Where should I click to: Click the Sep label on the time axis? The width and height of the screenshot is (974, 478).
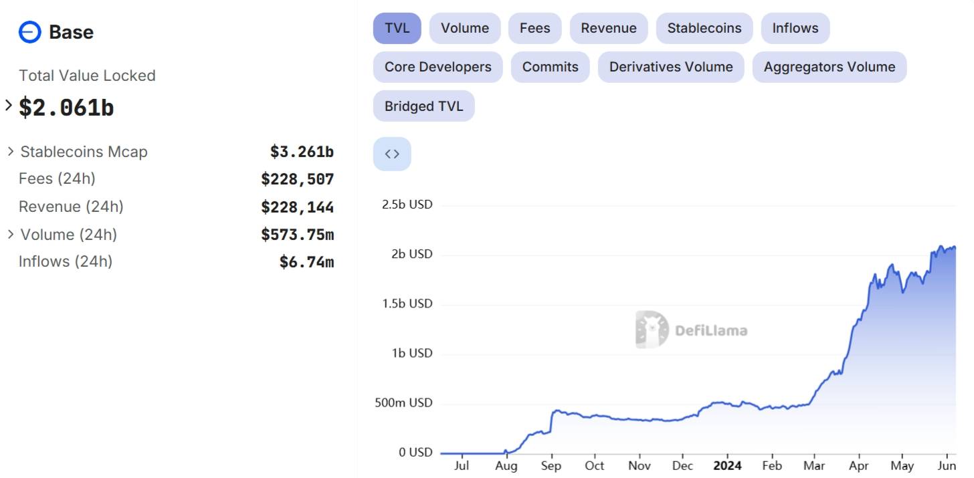click(551, 466)
